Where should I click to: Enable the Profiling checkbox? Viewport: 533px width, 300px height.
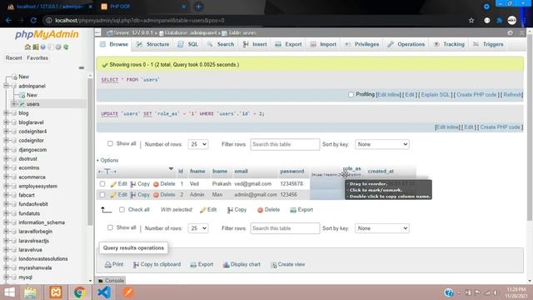351,94
